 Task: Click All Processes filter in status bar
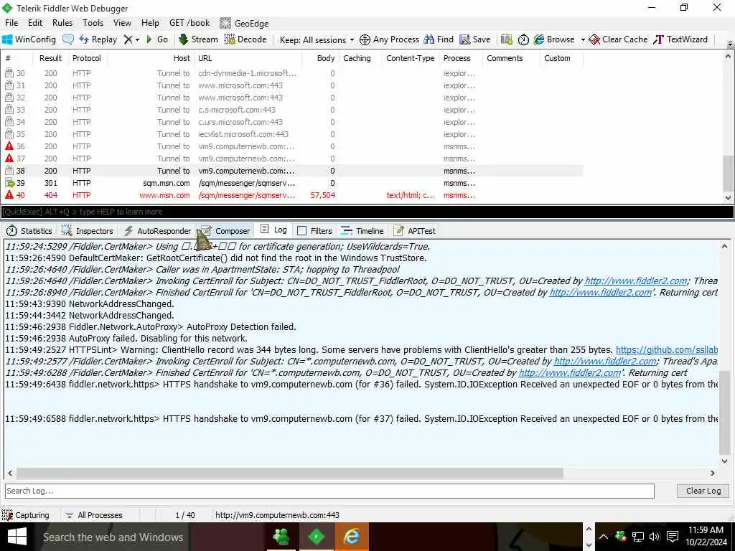(94, 515)
